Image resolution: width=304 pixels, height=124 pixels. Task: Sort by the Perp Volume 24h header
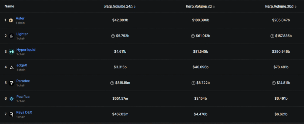click(x=119, y=6)
